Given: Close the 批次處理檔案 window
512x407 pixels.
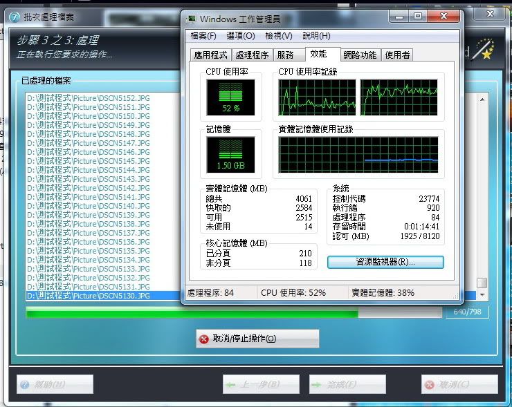Looking at the screenshot, I should [490, 14].
